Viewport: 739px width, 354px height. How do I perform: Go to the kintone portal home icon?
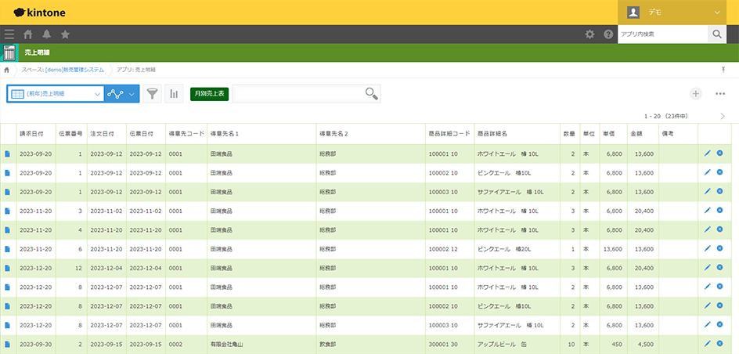pos(28,34)
